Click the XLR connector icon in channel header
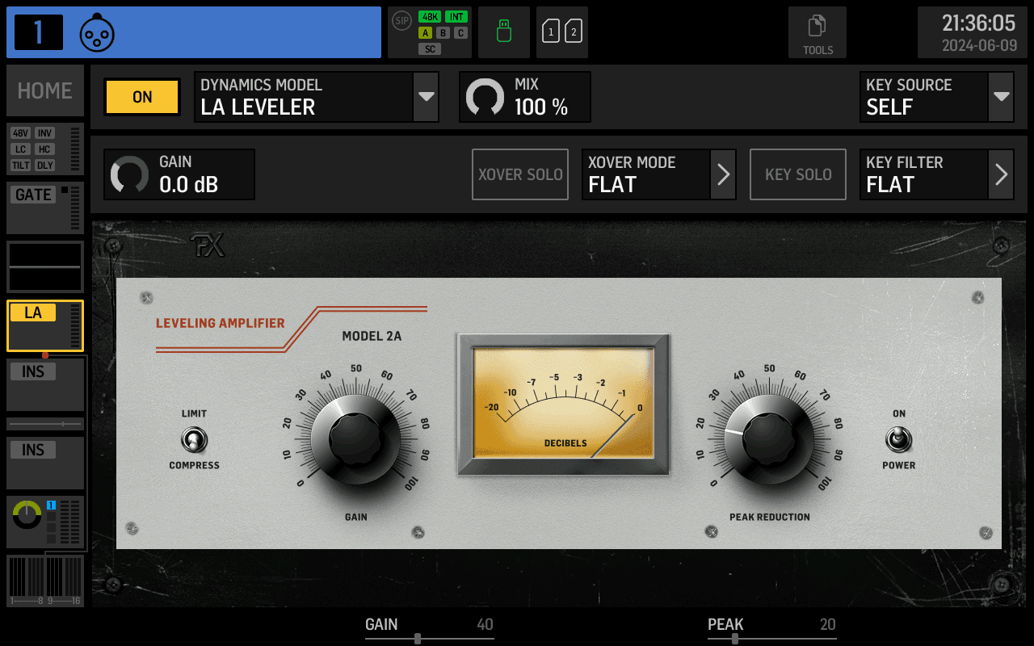The width and height of the screenshot is (1034, 646). 97,33
